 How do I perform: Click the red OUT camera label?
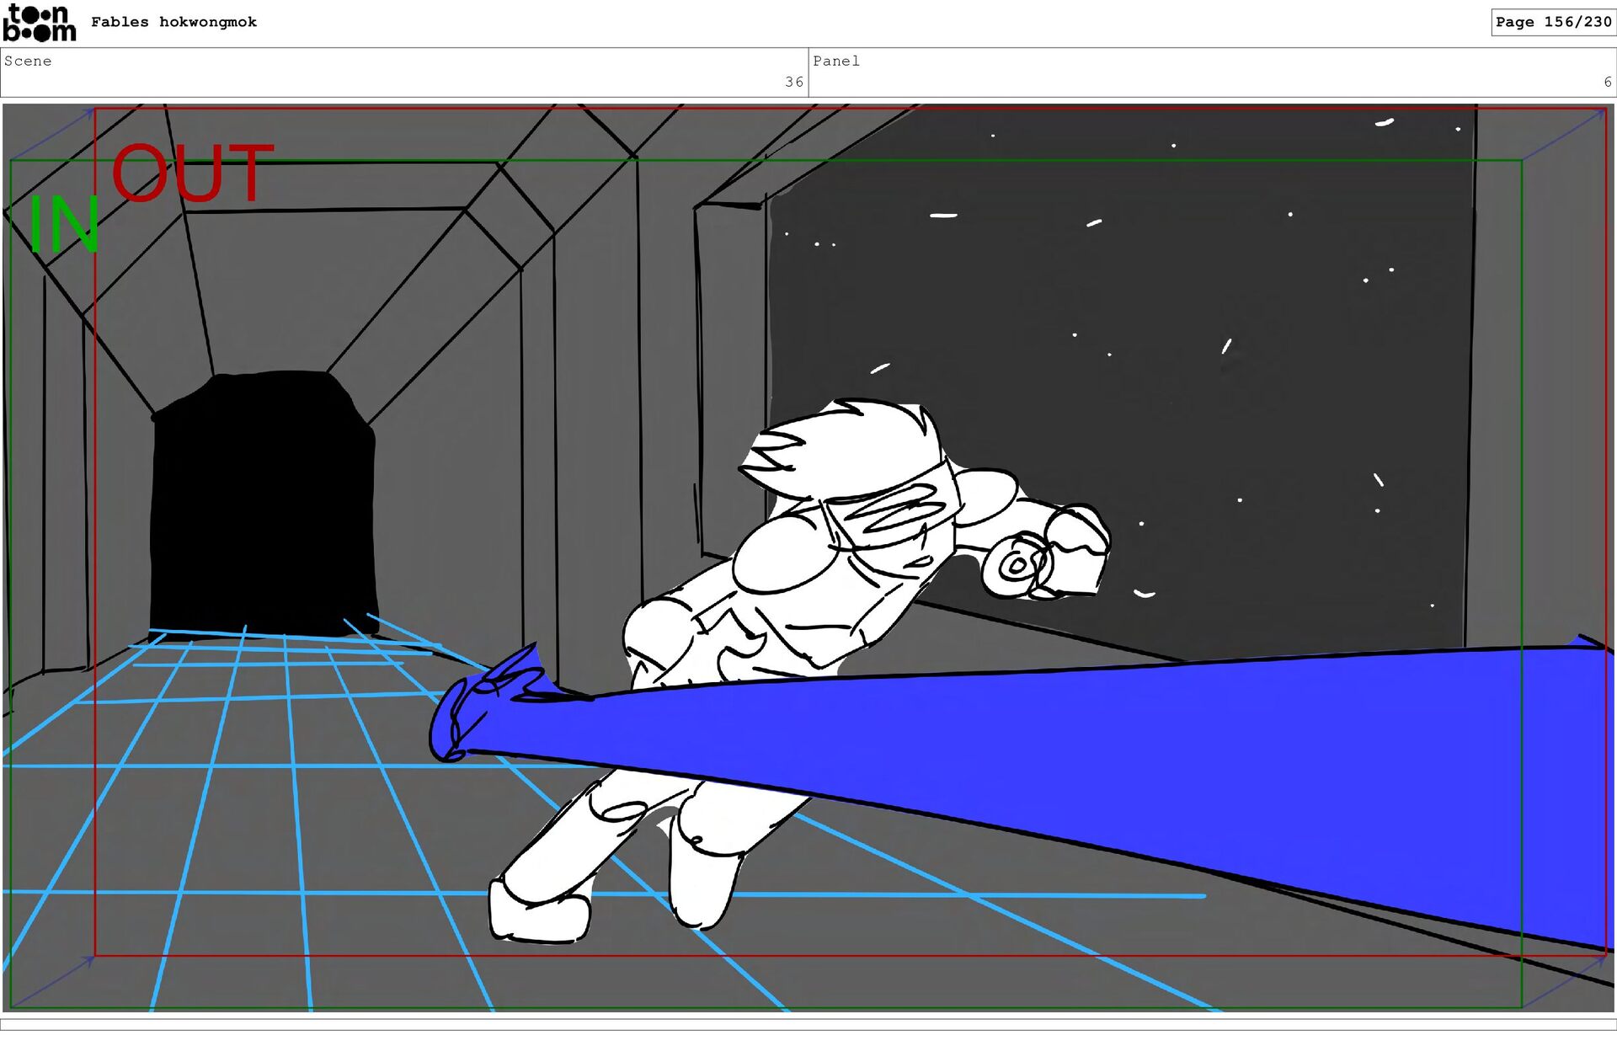coord(193,173)
